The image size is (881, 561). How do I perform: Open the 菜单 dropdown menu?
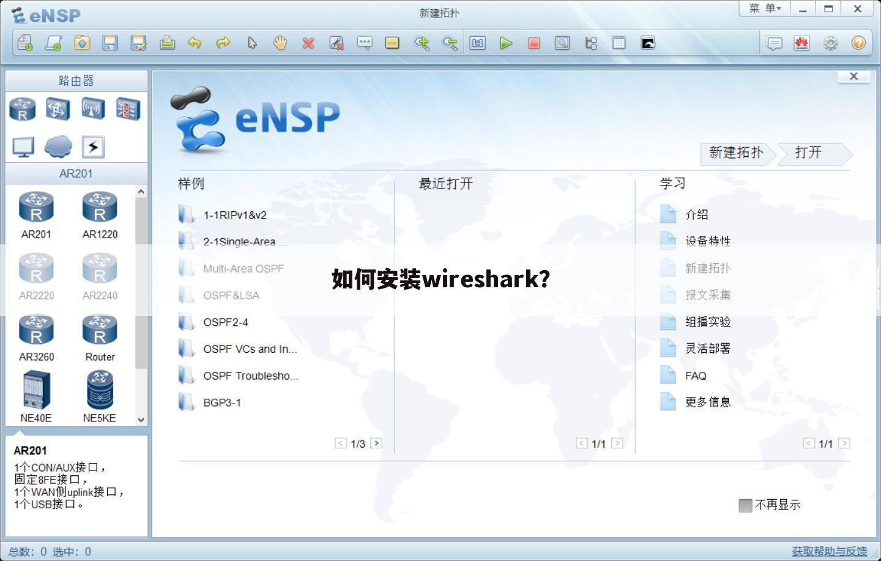[x=765, y=9]
